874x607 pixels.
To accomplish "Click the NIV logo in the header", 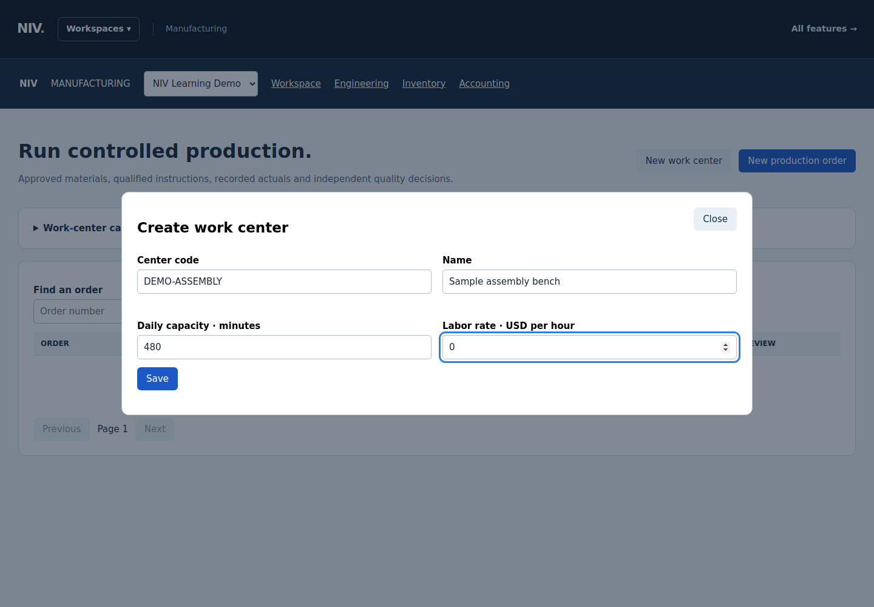I will tap(30, 29).
